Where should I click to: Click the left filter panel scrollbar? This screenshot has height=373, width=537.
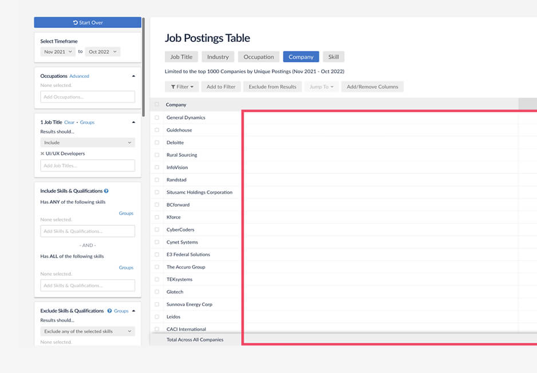[x=144, y=68]
